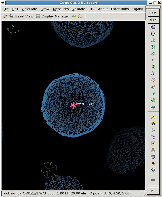
Task: Click the Reset View button
Action: (22, 16)
